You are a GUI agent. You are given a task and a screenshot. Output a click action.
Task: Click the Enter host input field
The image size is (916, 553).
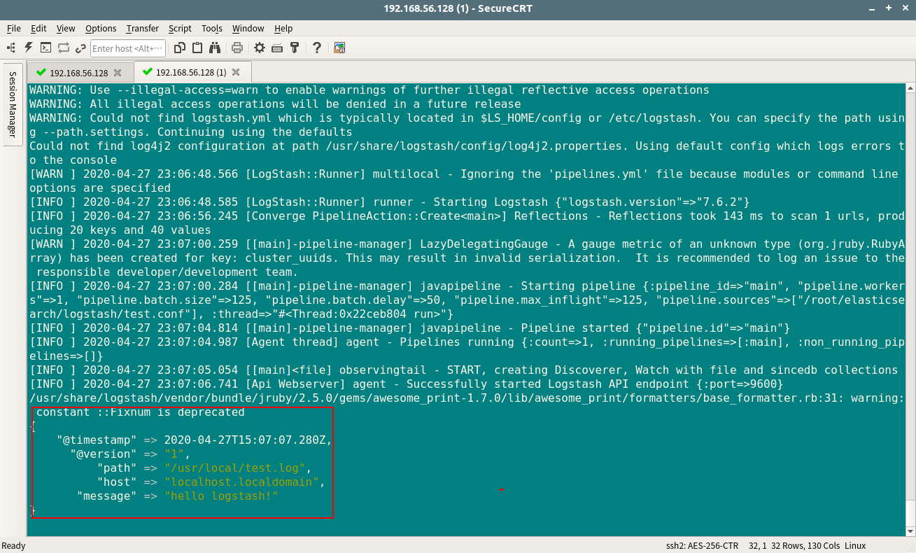tap(128, 48)
